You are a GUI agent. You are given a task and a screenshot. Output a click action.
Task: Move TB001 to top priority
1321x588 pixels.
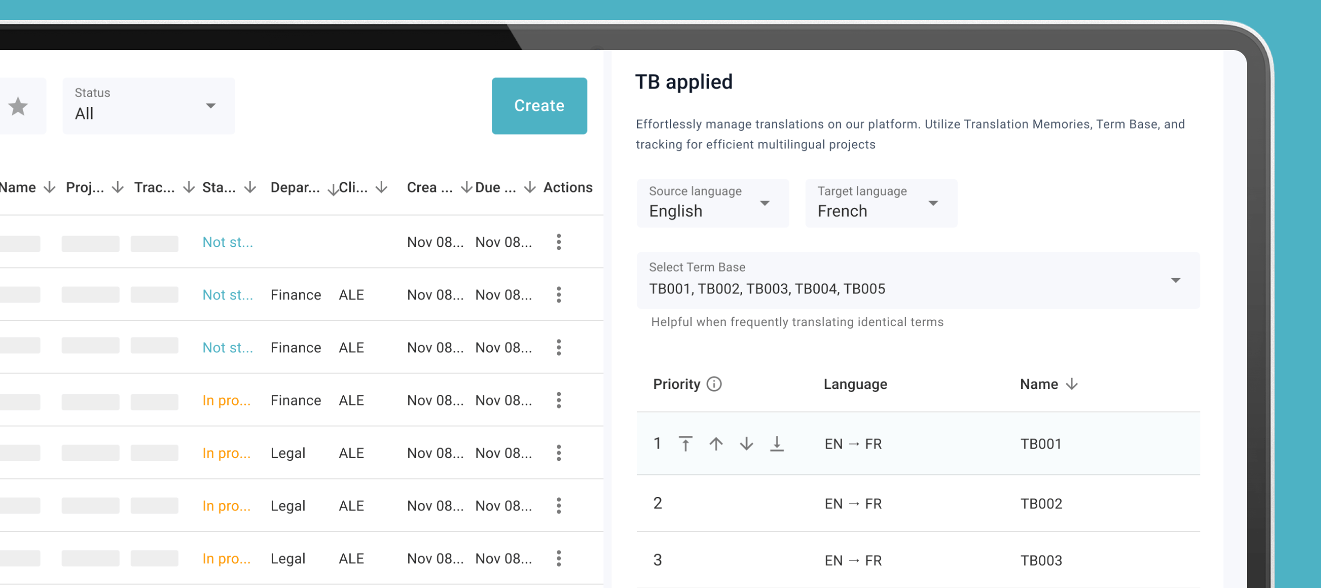685,443
